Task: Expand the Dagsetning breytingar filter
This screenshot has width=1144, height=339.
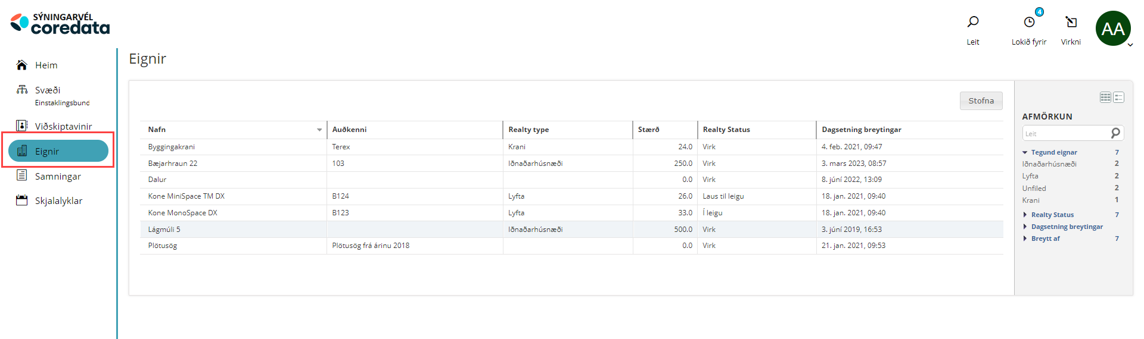Action: click(x=1025, y=227)
